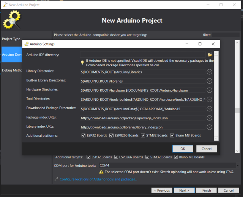Click Arduino Settings scrollbar up arrow
This screenshot has width=243, height=197.
pyautogui.click(x=216, y=53)
